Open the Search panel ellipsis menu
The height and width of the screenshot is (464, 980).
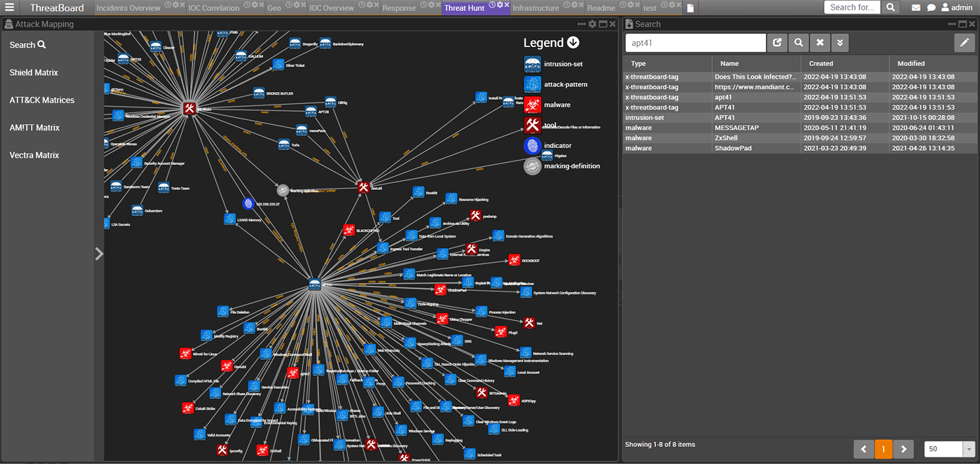click(952, 24)
